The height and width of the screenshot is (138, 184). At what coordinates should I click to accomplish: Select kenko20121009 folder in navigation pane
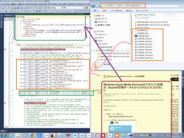106,47
